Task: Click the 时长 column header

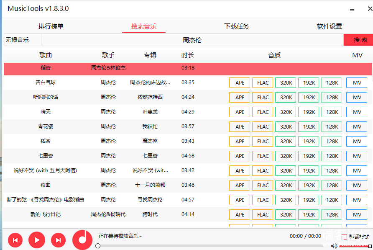Action: pos(188,55)
